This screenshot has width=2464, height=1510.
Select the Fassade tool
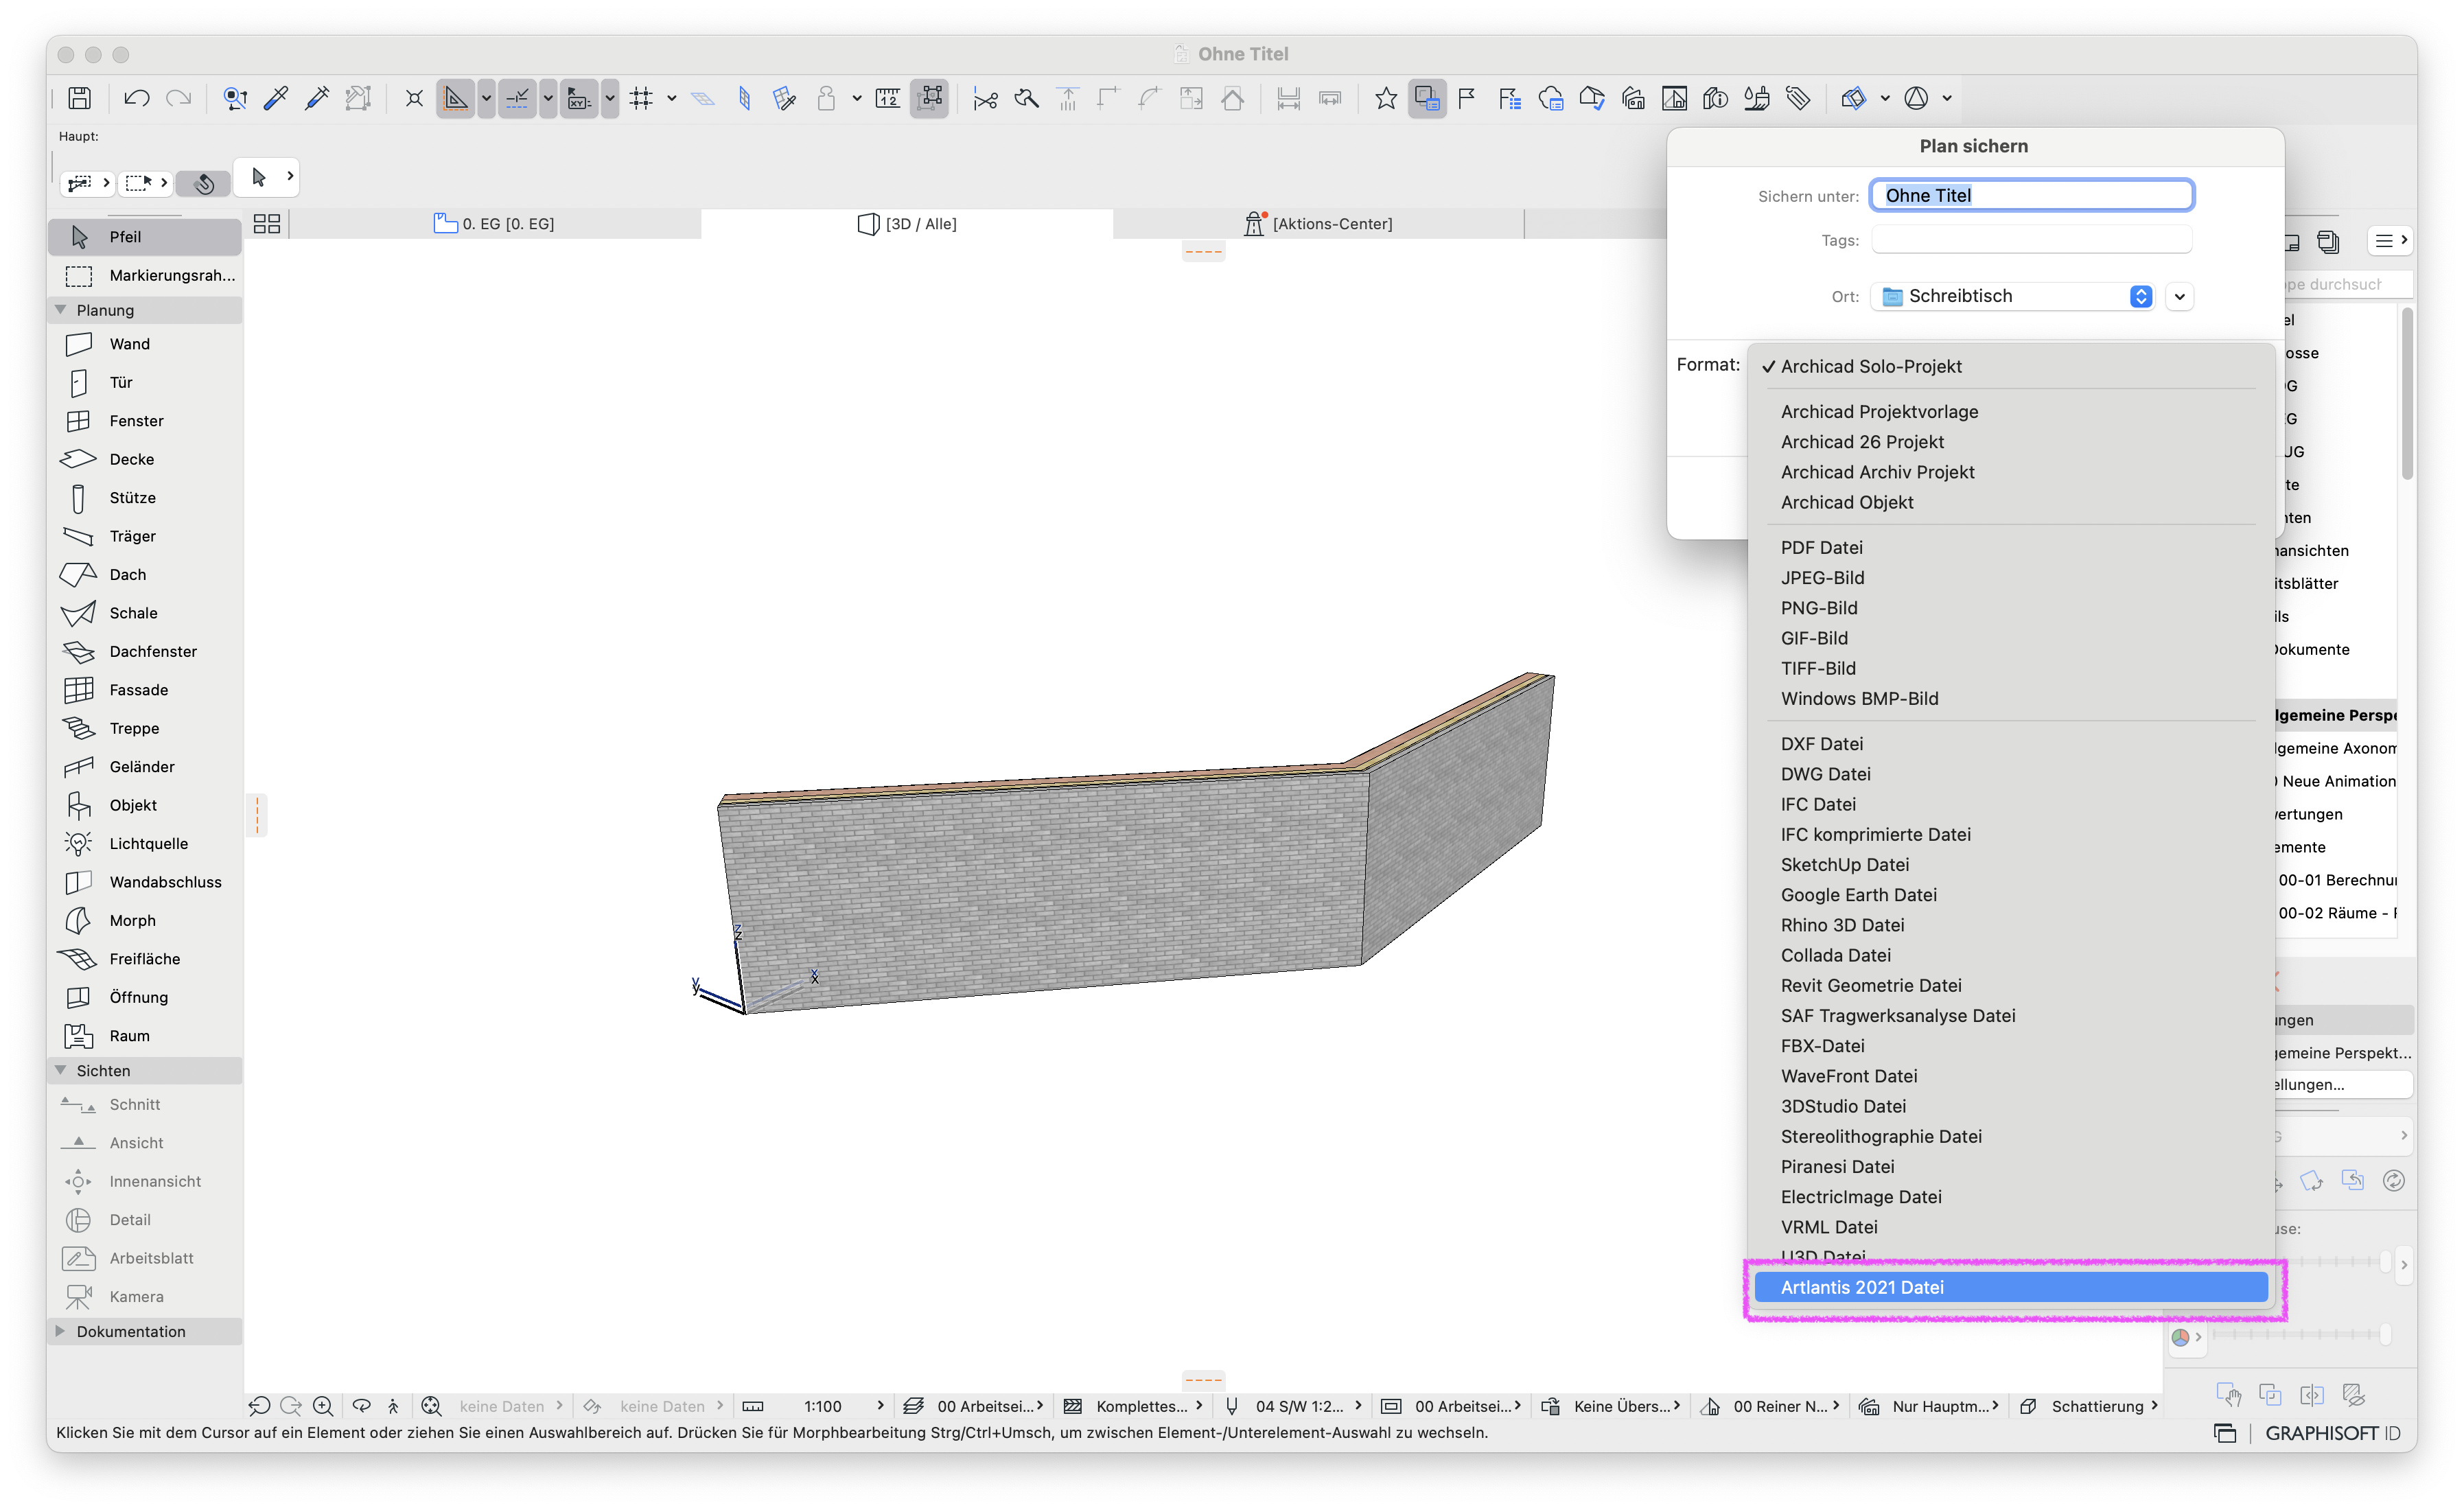pyautogui.click(x=145, y=690)
